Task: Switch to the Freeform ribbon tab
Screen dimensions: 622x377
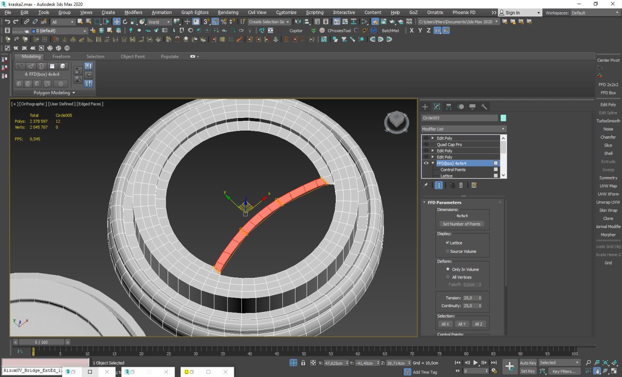Action: 61,57
